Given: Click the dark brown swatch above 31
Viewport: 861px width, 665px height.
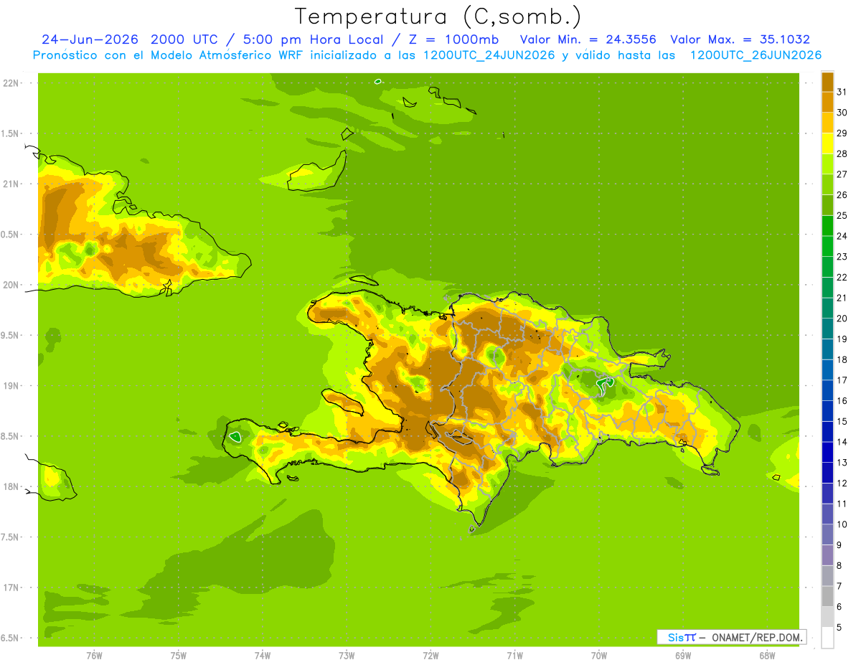Looking at the screenshot, I should point(827,82).
